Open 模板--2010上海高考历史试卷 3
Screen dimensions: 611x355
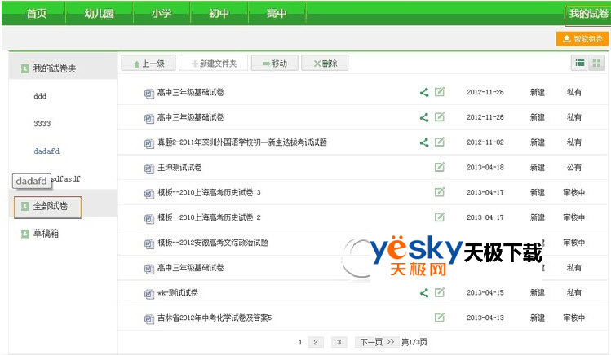[210, 192]
